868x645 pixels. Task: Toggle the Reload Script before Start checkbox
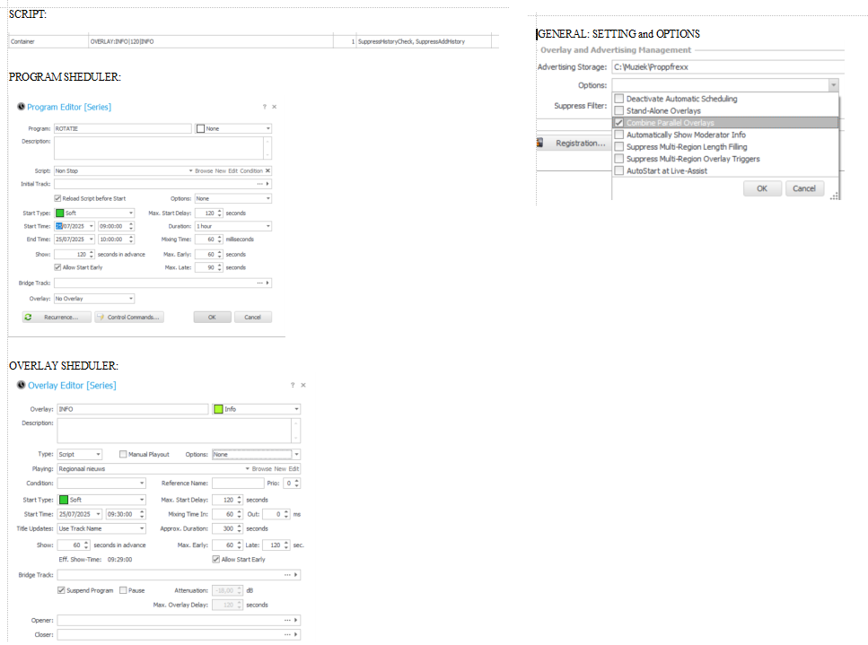pyautogui.click(x=58, y=198)
